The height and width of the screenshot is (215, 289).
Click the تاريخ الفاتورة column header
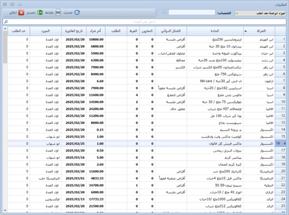[74, 31]
